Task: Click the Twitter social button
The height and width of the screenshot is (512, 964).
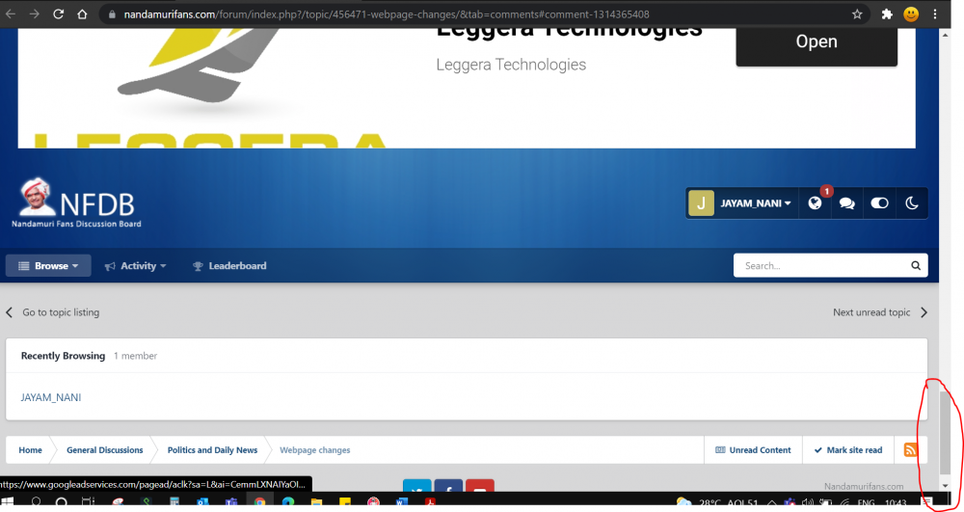Action: (x=416, y=486)
